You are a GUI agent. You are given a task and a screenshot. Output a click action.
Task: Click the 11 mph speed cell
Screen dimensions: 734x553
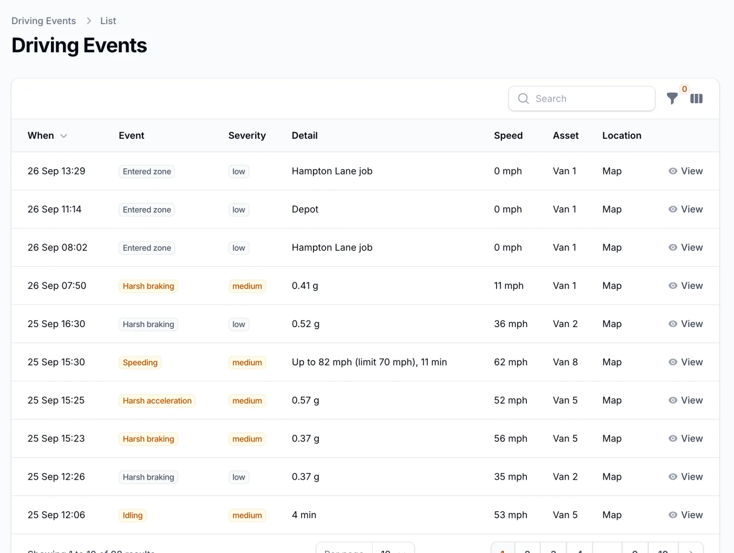(x=509, y=286)
